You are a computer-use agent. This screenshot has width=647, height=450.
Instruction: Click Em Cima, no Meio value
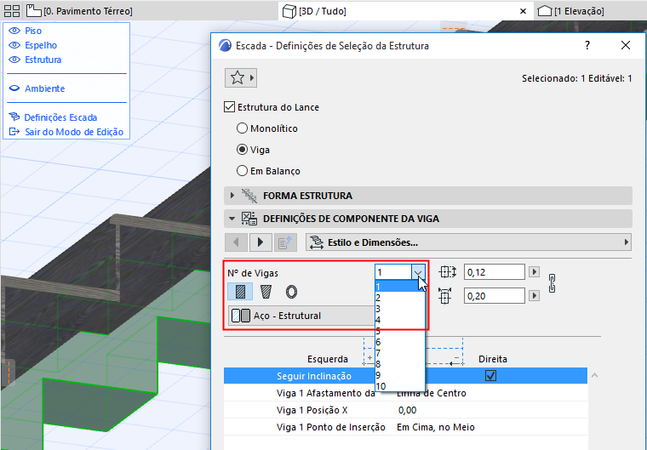pos(436,427)
